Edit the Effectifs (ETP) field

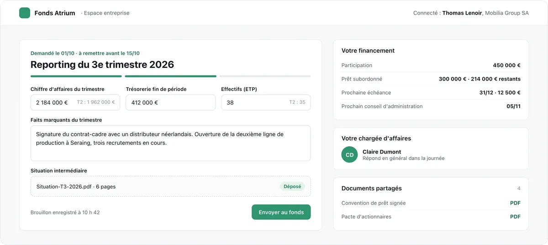pyautogui.click(x=266, y=102)
